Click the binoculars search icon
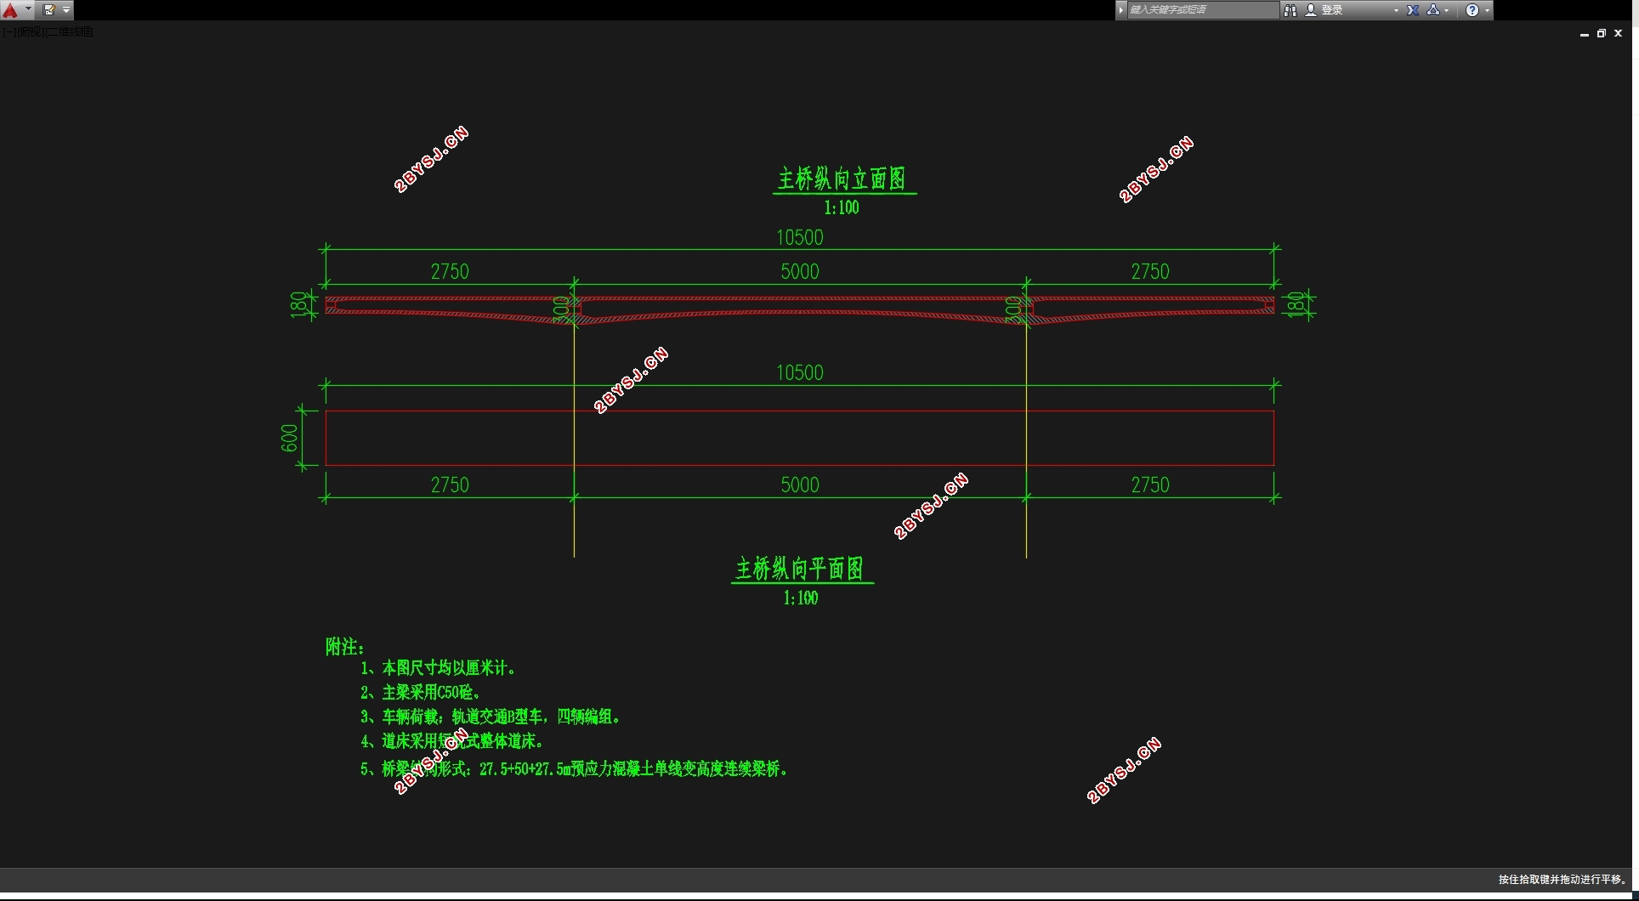This screenshot has width=1639, height=901. click(1290, 10)
